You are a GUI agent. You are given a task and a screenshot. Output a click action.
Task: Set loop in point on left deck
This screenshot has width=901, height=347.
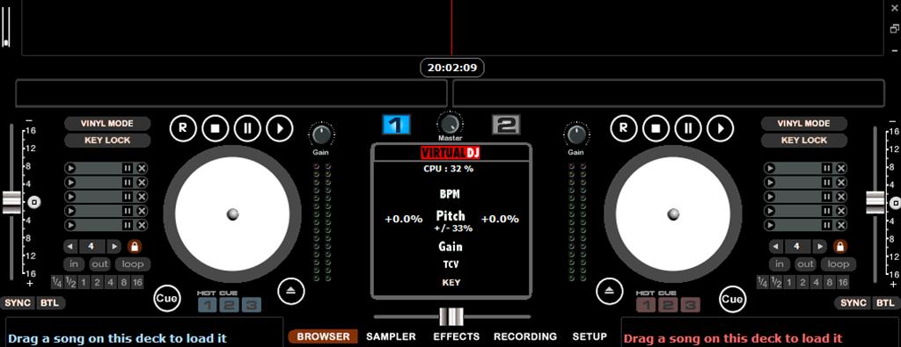tap(74, 264)
